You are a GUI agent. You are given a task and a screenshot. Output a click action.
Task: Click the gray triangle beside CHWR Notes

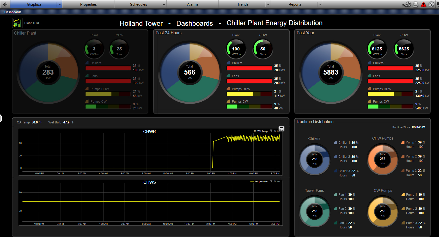271,131
